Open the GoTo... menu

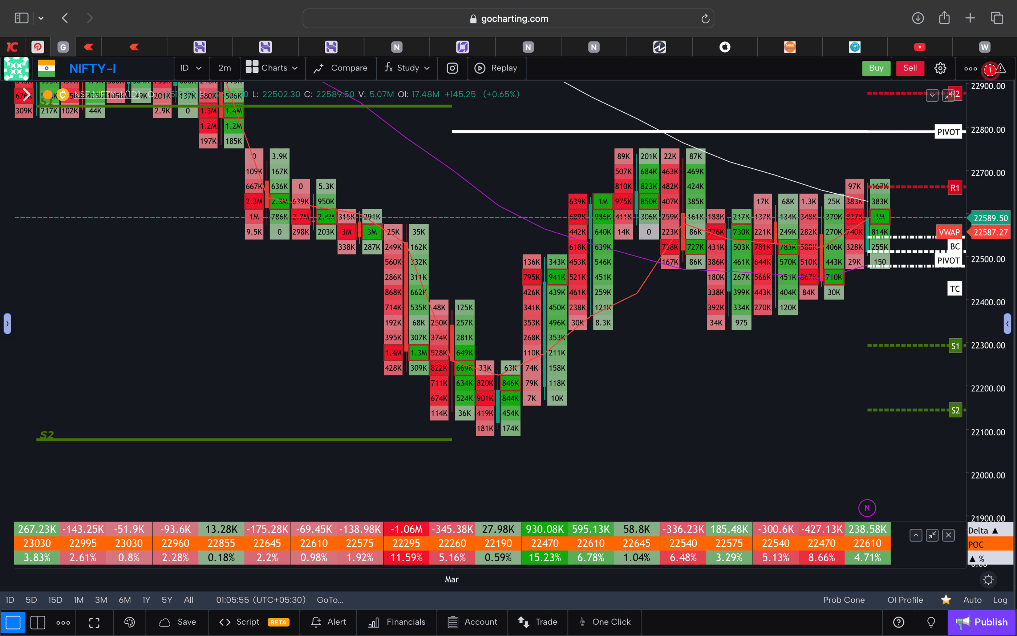click(x=330, y=600)
